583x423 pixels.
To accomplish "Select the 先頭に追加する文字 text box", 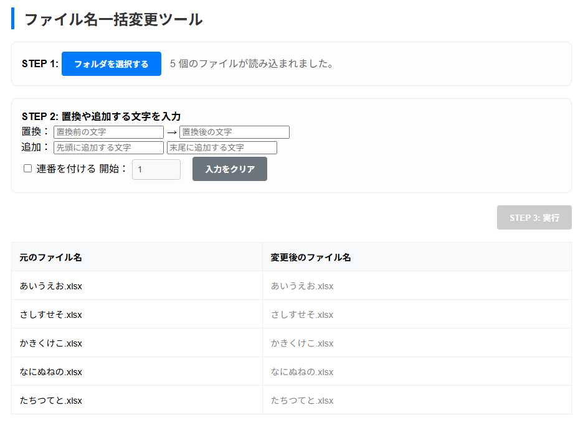I will coord(108,148).
